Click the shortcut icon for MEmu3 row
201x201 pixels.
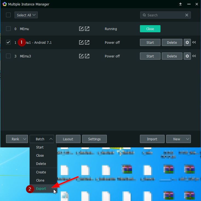(x=87, y=56)
